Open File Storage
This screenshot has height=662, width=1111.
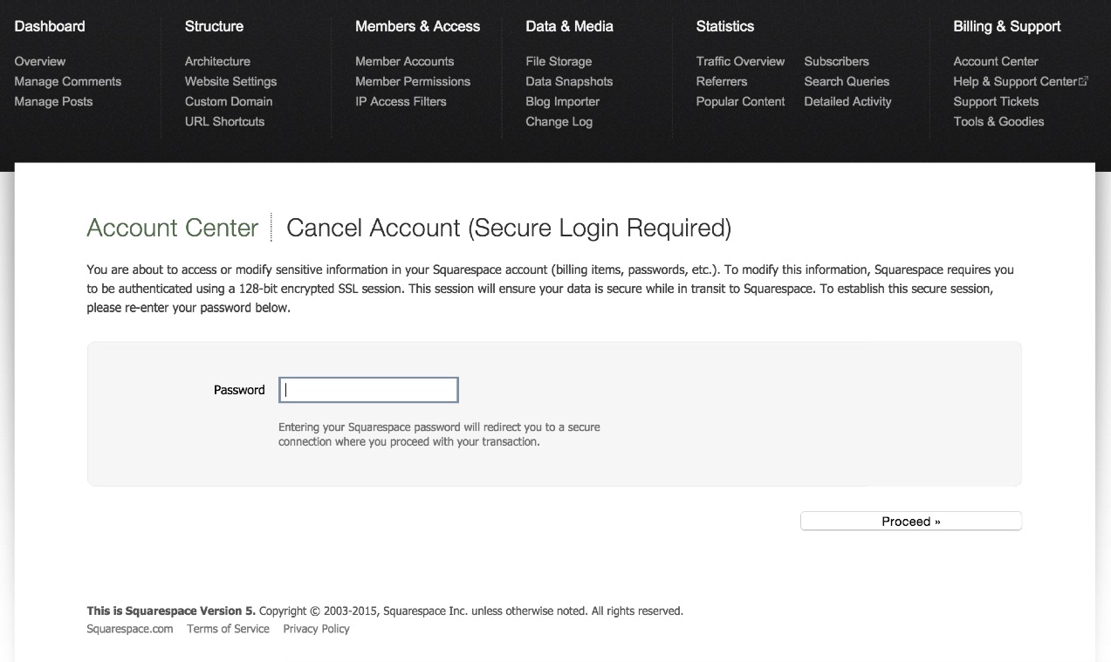pyautogui.click(x=558, y=61)
